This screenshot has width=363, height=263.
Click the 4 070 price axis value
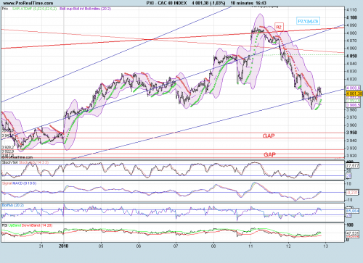[x=351, y=41]
